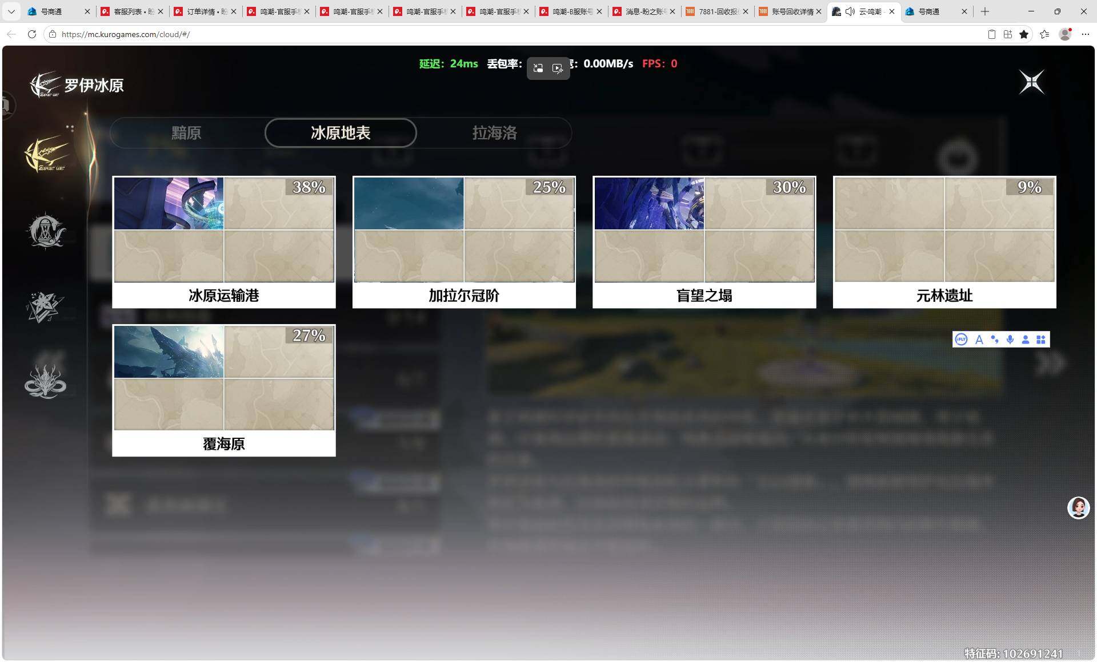This screenshot has height=662, width=1097.
Task: Switch to the 黯原 tab
Action: click(186, 133)
